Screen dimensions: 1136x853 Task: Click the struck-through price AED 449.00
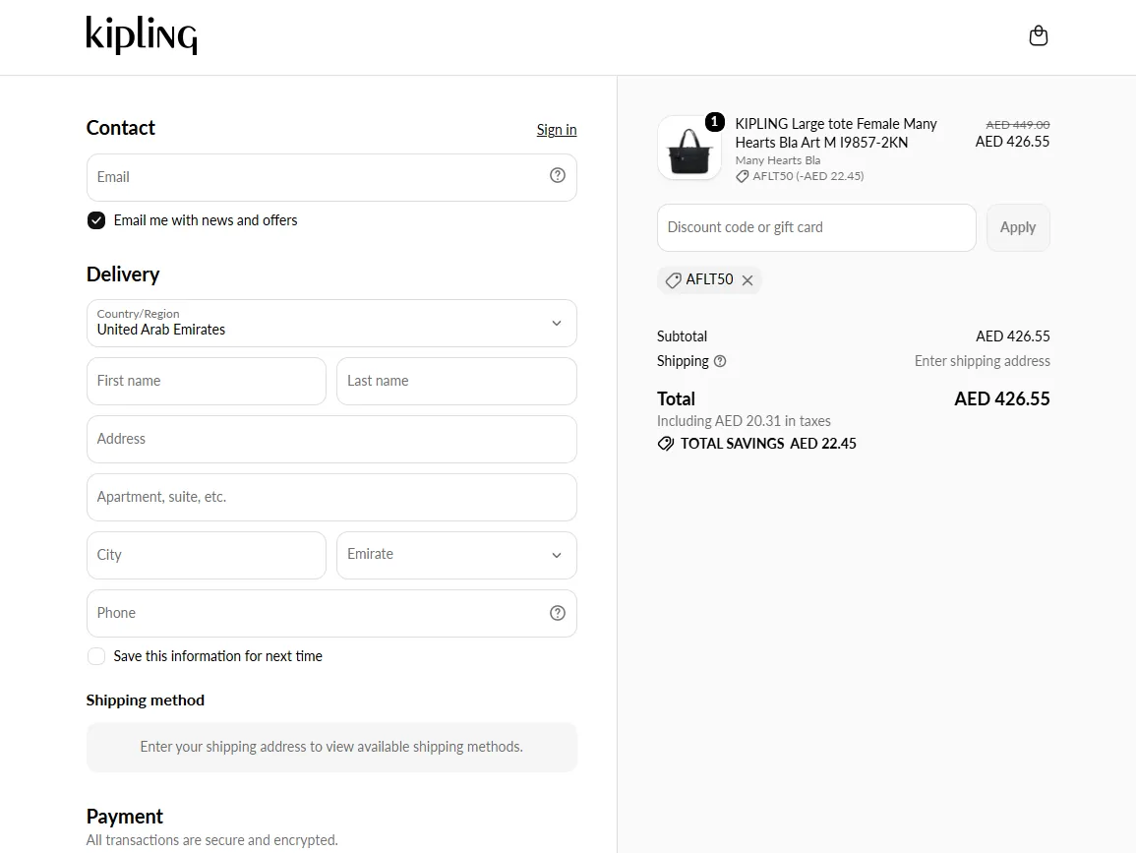[1017, 125]
